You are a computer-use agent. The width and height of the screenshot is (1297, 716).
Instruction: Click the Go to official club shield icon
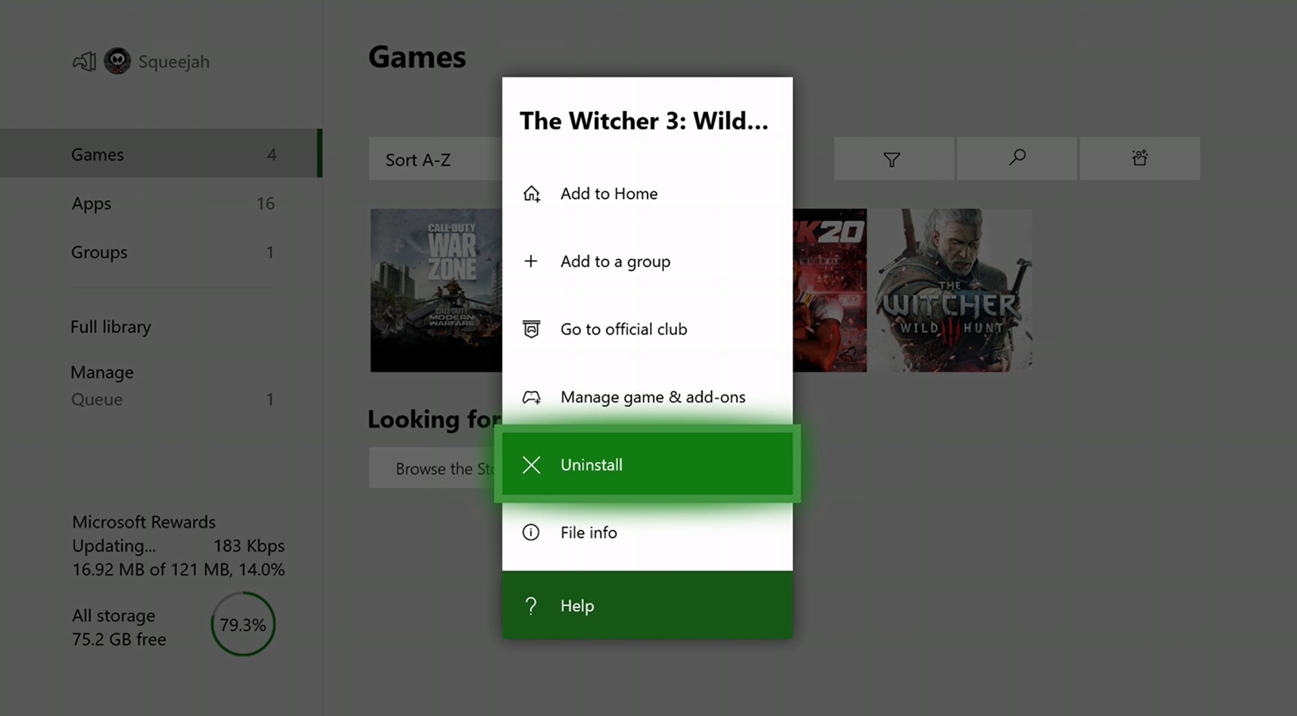[x=530, y=328]
